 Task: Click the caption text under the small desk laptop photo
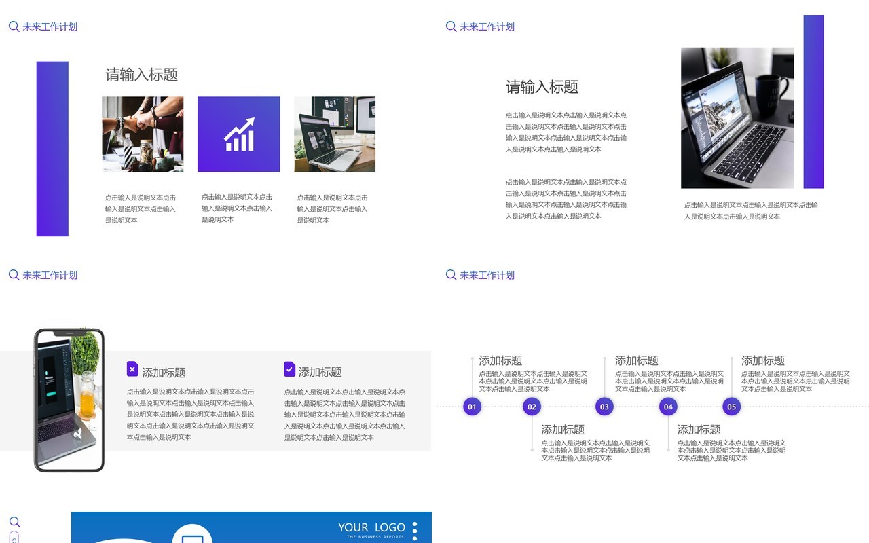tap(333, 209)
